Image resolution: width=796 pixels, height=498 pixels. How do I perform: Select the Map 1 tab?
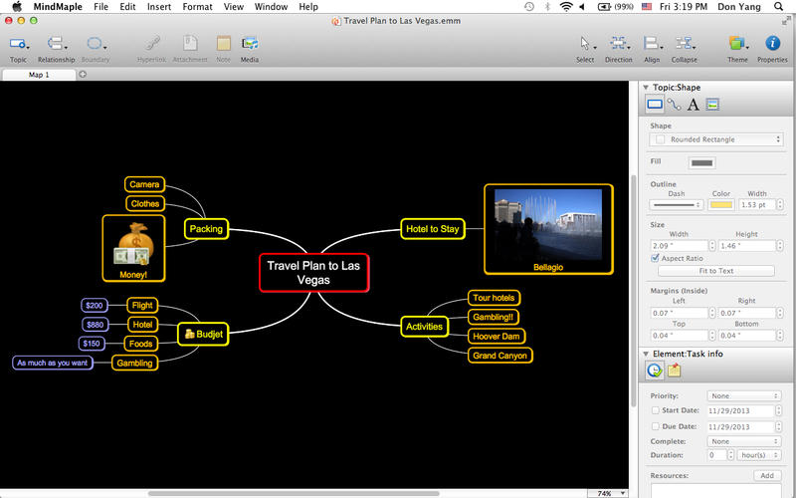[x=38, y=75]
